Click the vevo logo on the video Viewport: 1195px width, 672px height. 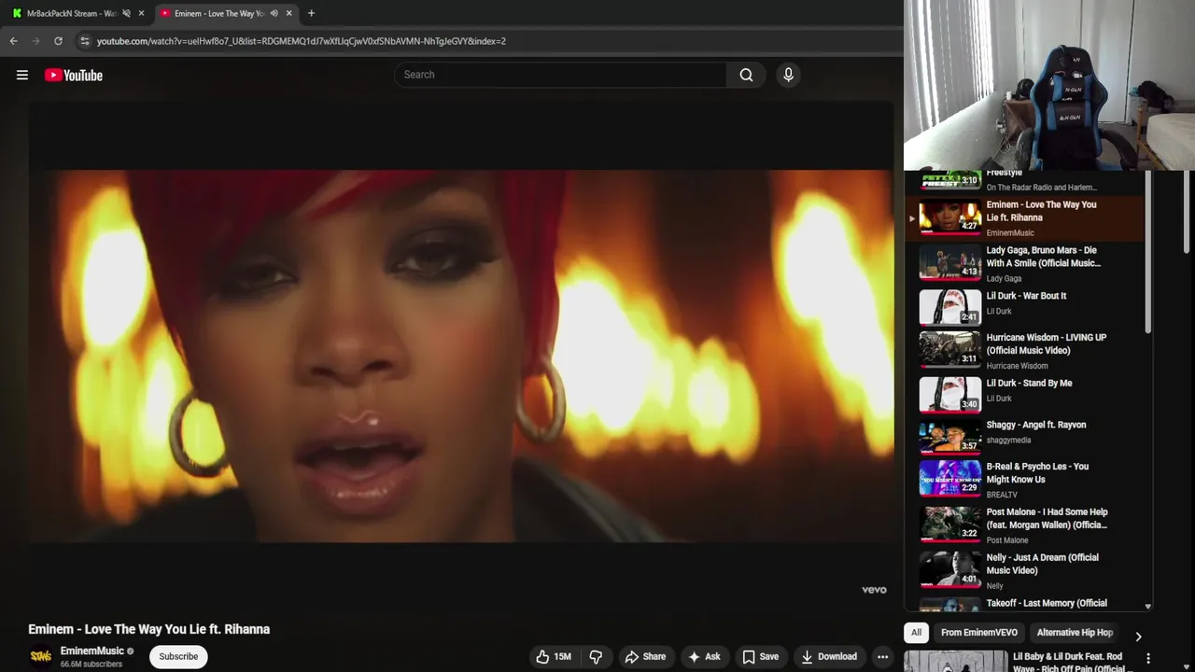pos(874,590)
